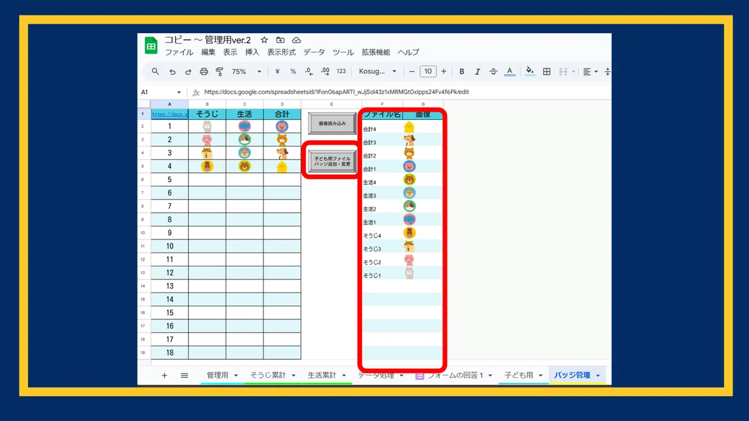
Task: Switch to the そうじ累計 sheet tab
Action: click(268, 375)
